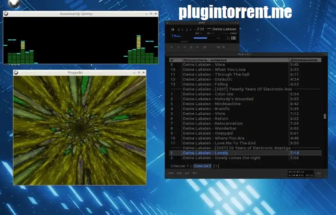The image size is (336, 215).
Task: Click the [+] button to add playlist tab
Action: 216,166
